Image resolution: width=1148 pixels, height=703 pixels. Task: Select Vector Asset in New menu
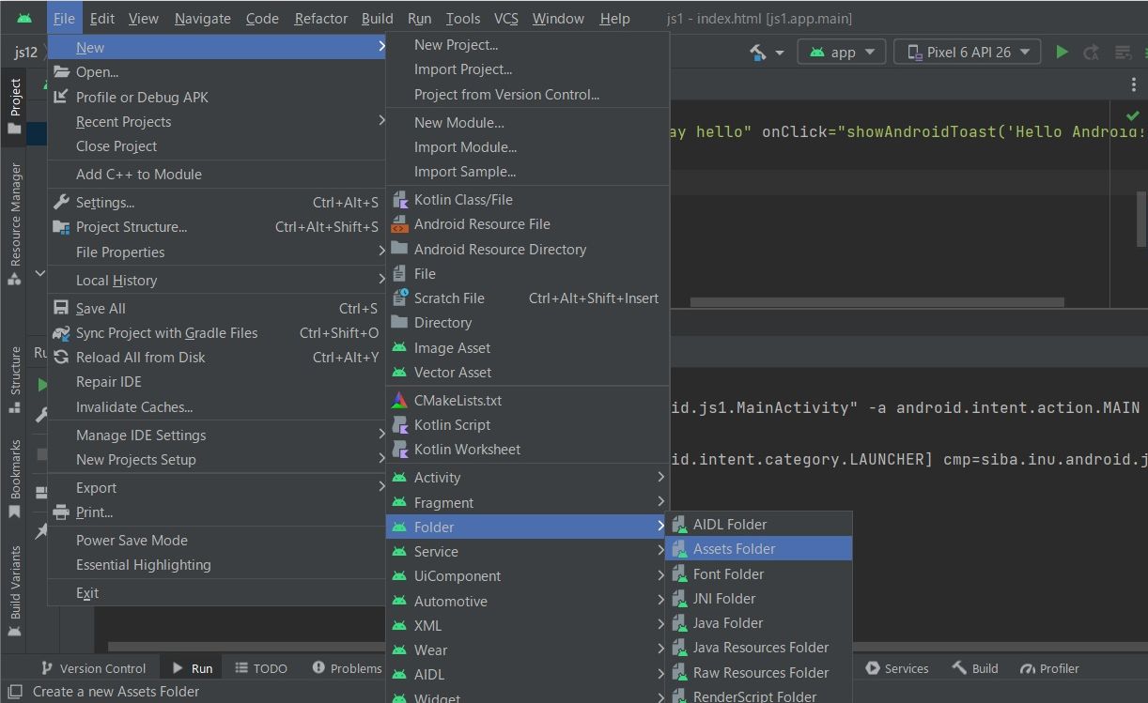(527, 372)
